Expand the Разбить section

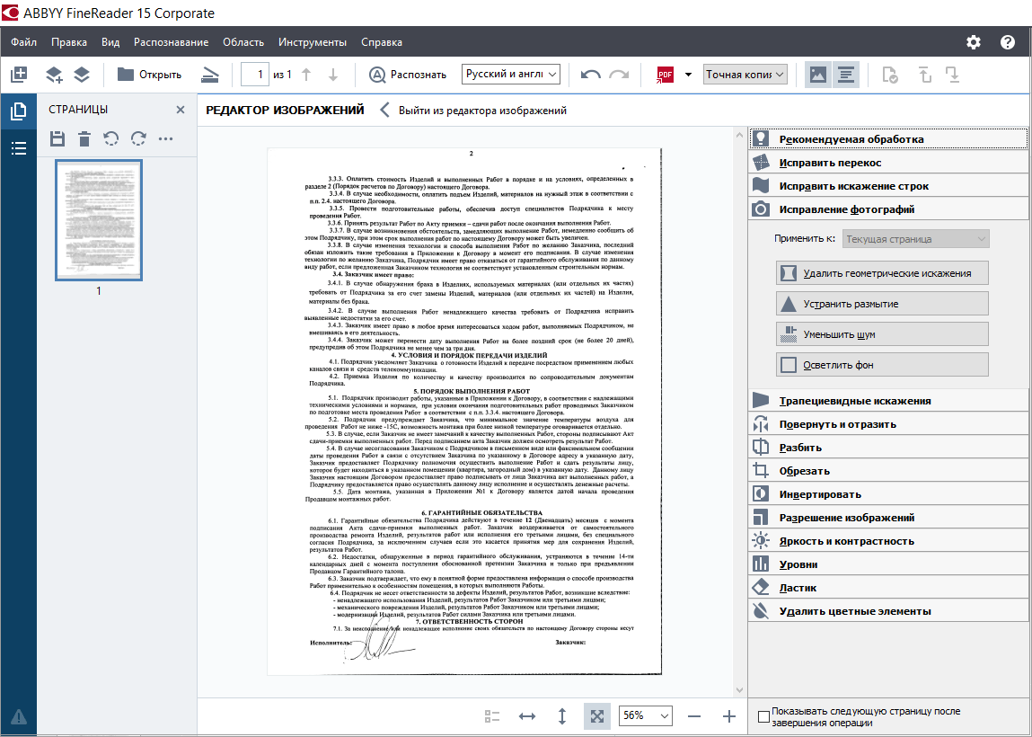pyautogui.click(x=888, y=448)
